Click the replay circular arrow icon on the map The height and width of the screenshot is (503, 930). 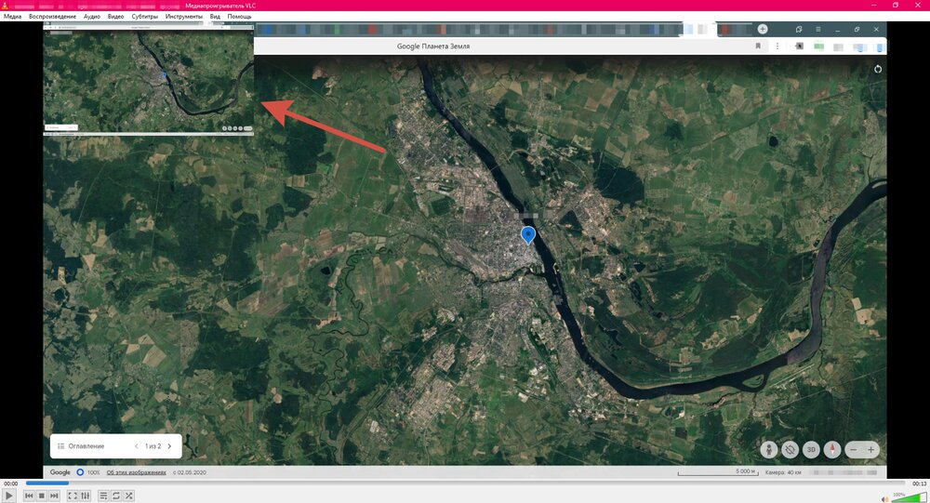[x=878, y=69]
